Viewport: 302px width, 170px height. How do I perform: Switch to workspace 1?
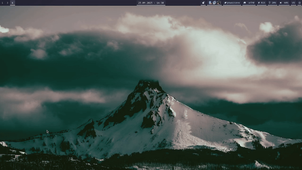[x=3, y=3]
